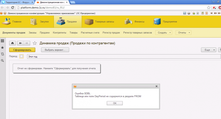Confirm the SDBL error with OK

(x=115, y=103)
